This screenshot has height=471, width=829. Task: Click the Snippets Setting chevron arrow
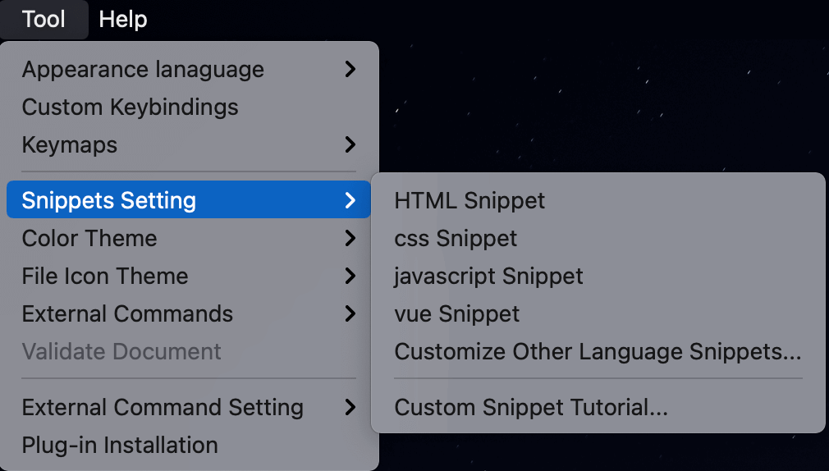(350, 200)
